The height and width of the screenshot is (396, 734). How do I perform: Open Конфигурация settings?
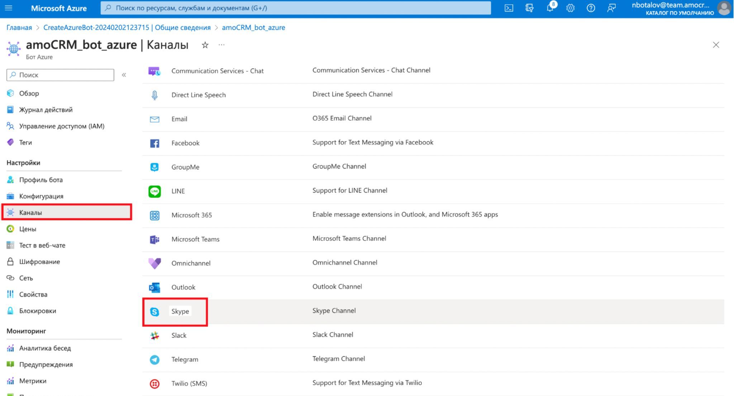coord(41,196)
